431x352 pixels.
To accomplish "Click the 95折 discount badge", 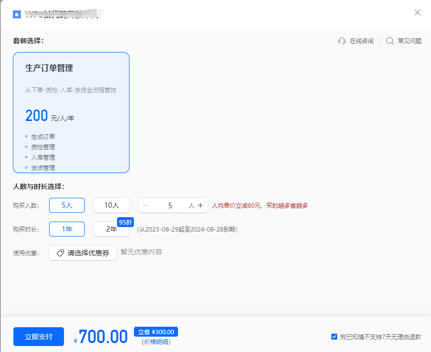I will tap(125, 222).
